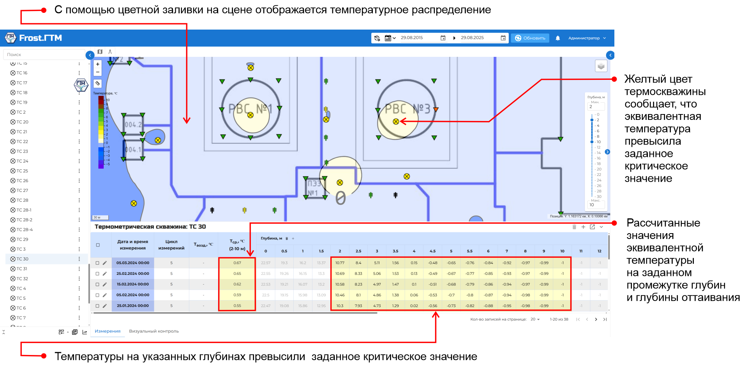The width and height of the screenshot is (748, 369).
Task: Click the depth slider upper handle
Action: (x=592, y=120)
